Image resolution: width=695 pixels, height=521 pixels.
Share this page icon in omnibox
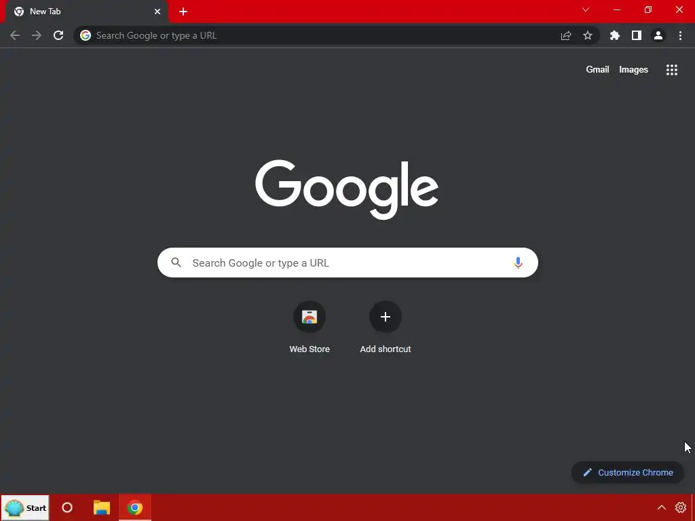(566, 35)
